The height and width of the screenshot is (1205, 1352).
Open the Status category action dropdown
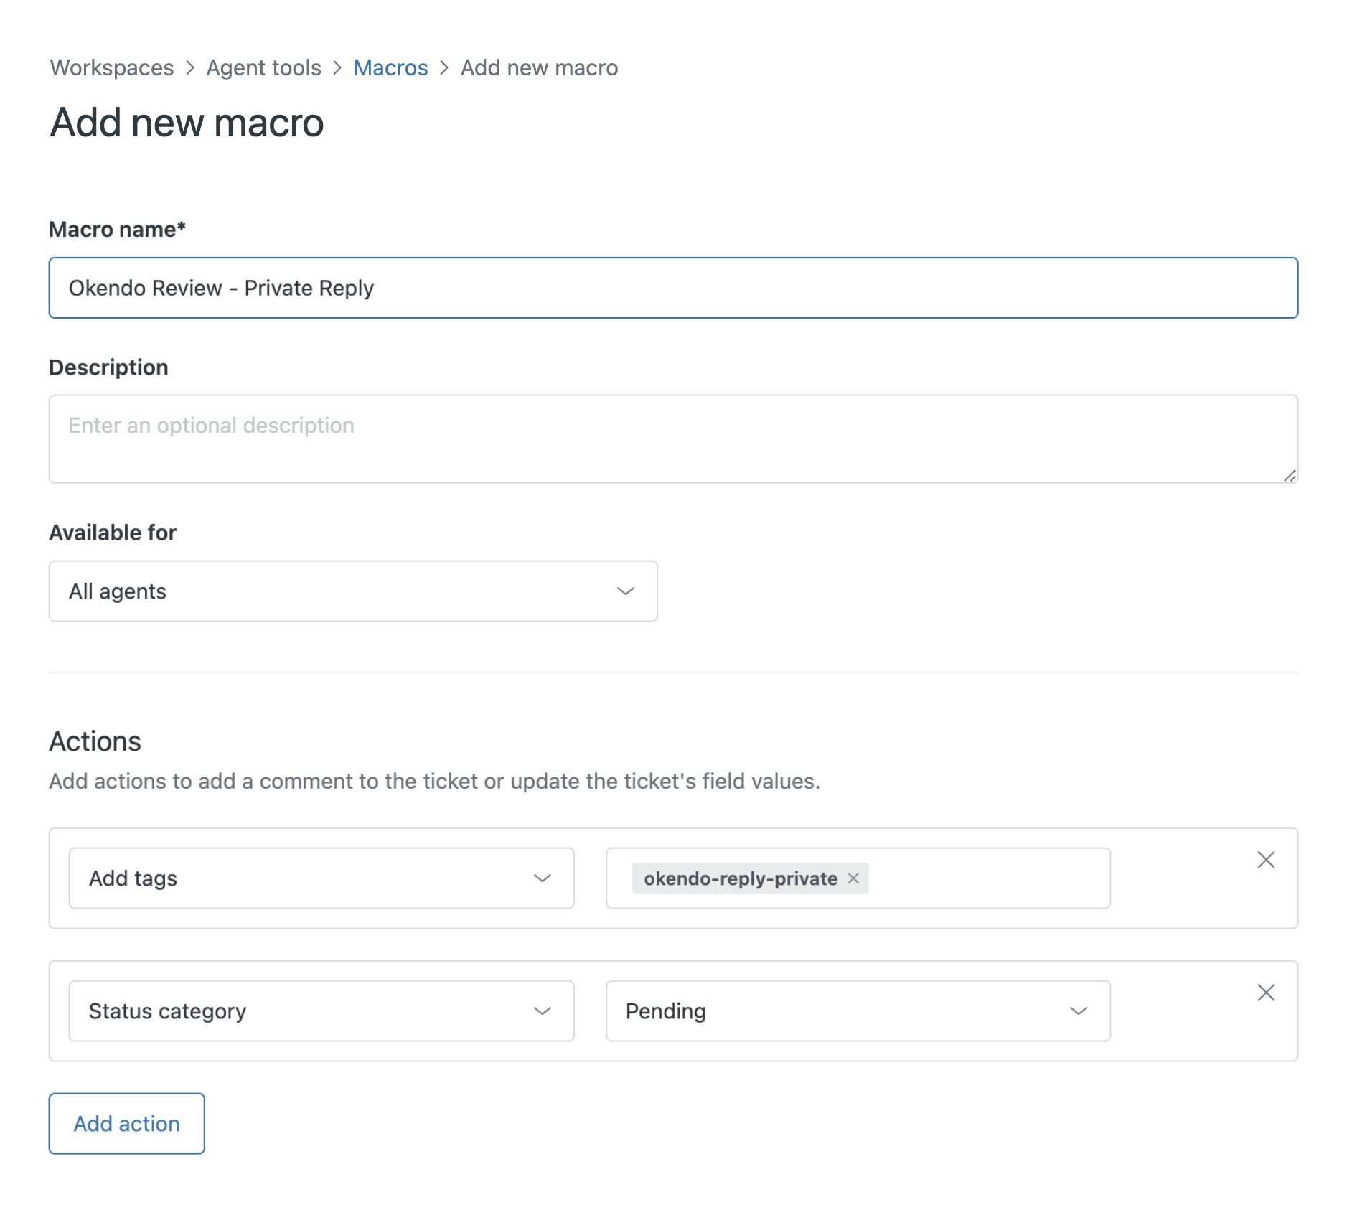click(321, 1011)
